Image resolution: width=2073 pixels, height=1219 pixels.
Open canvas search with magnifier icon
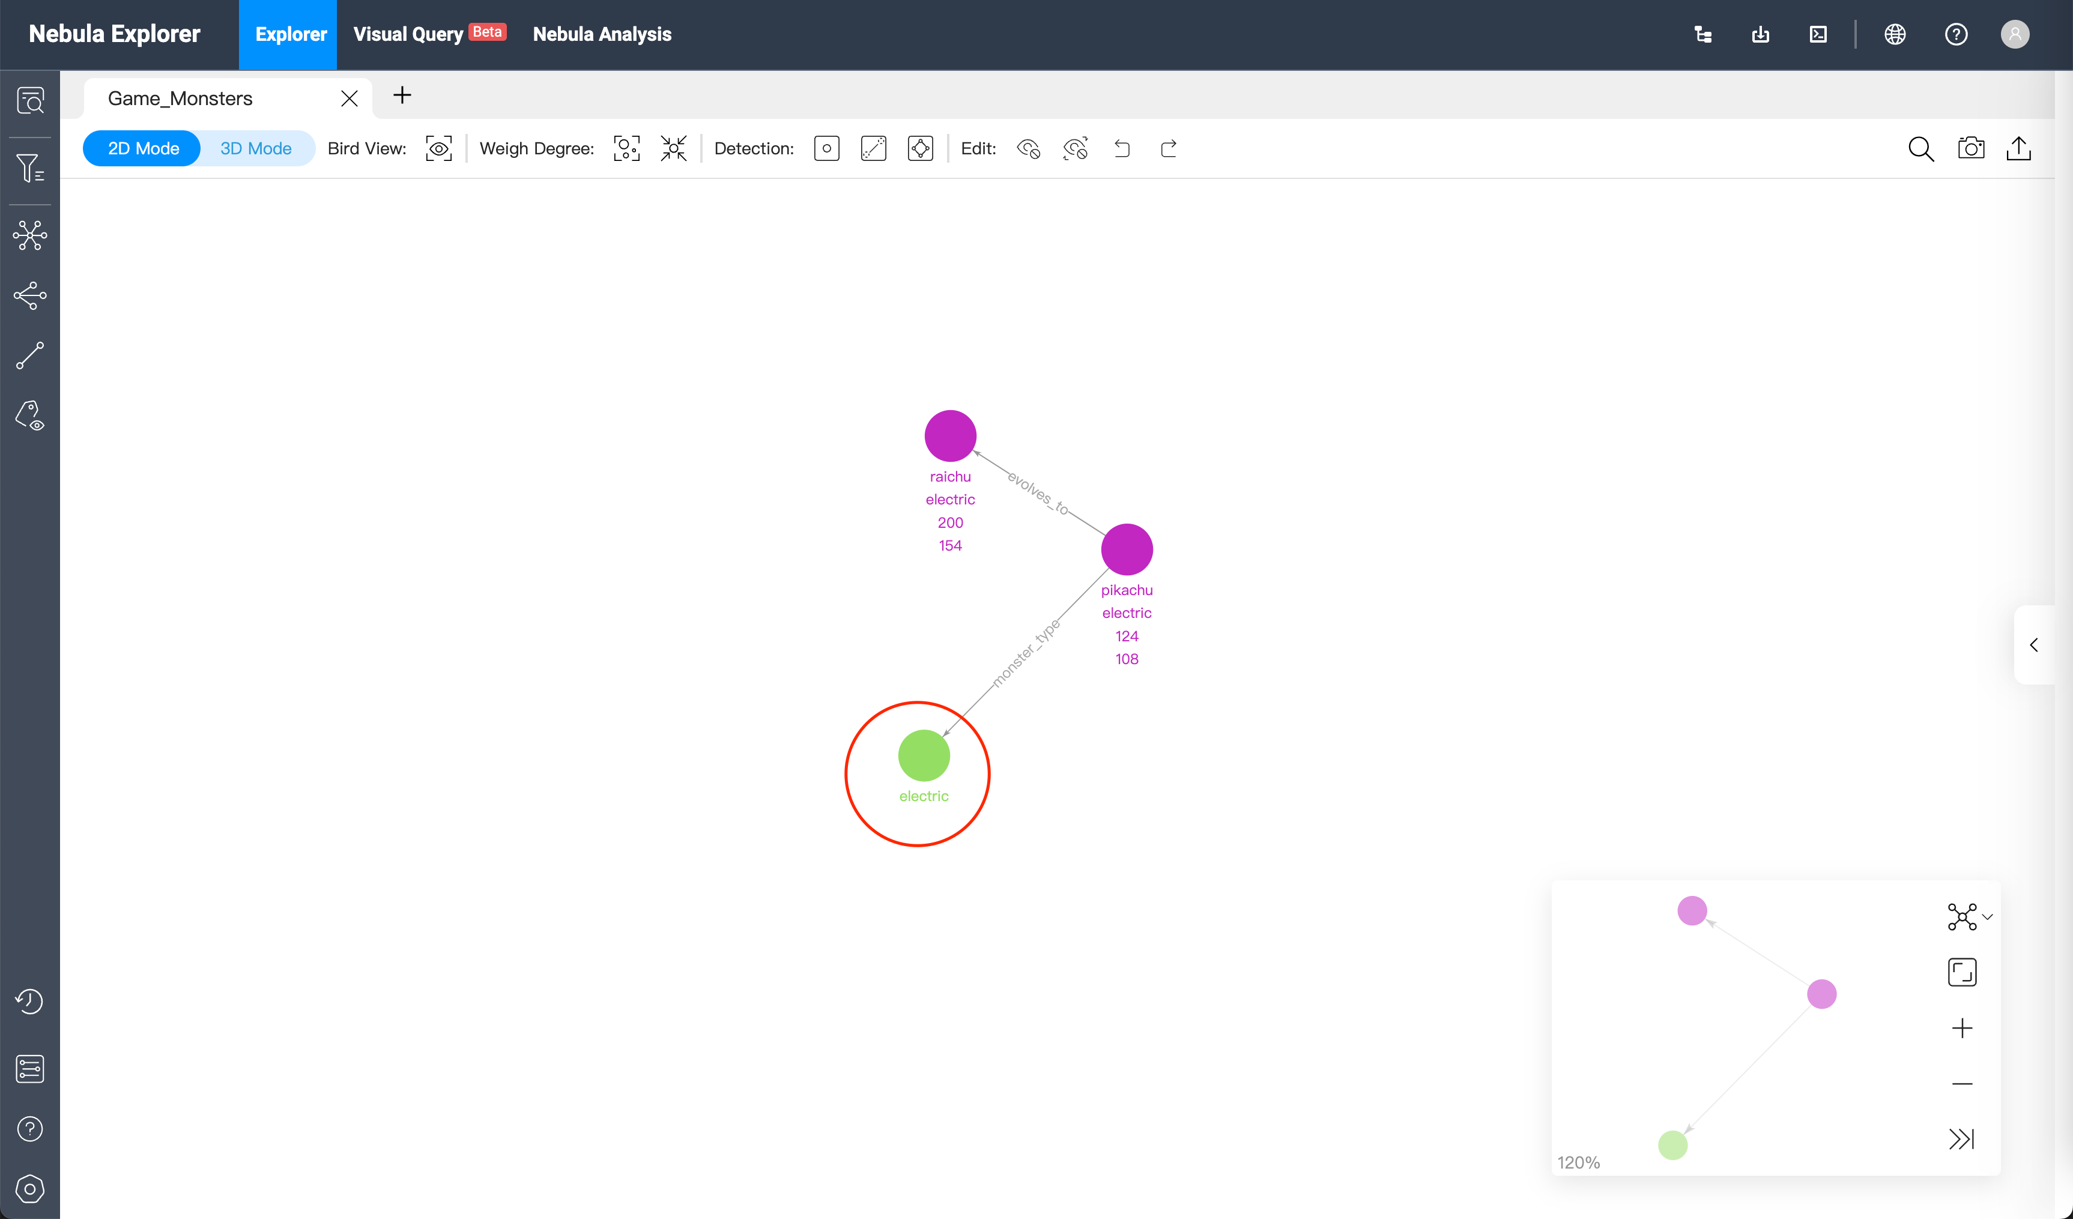pos(1921,148)
